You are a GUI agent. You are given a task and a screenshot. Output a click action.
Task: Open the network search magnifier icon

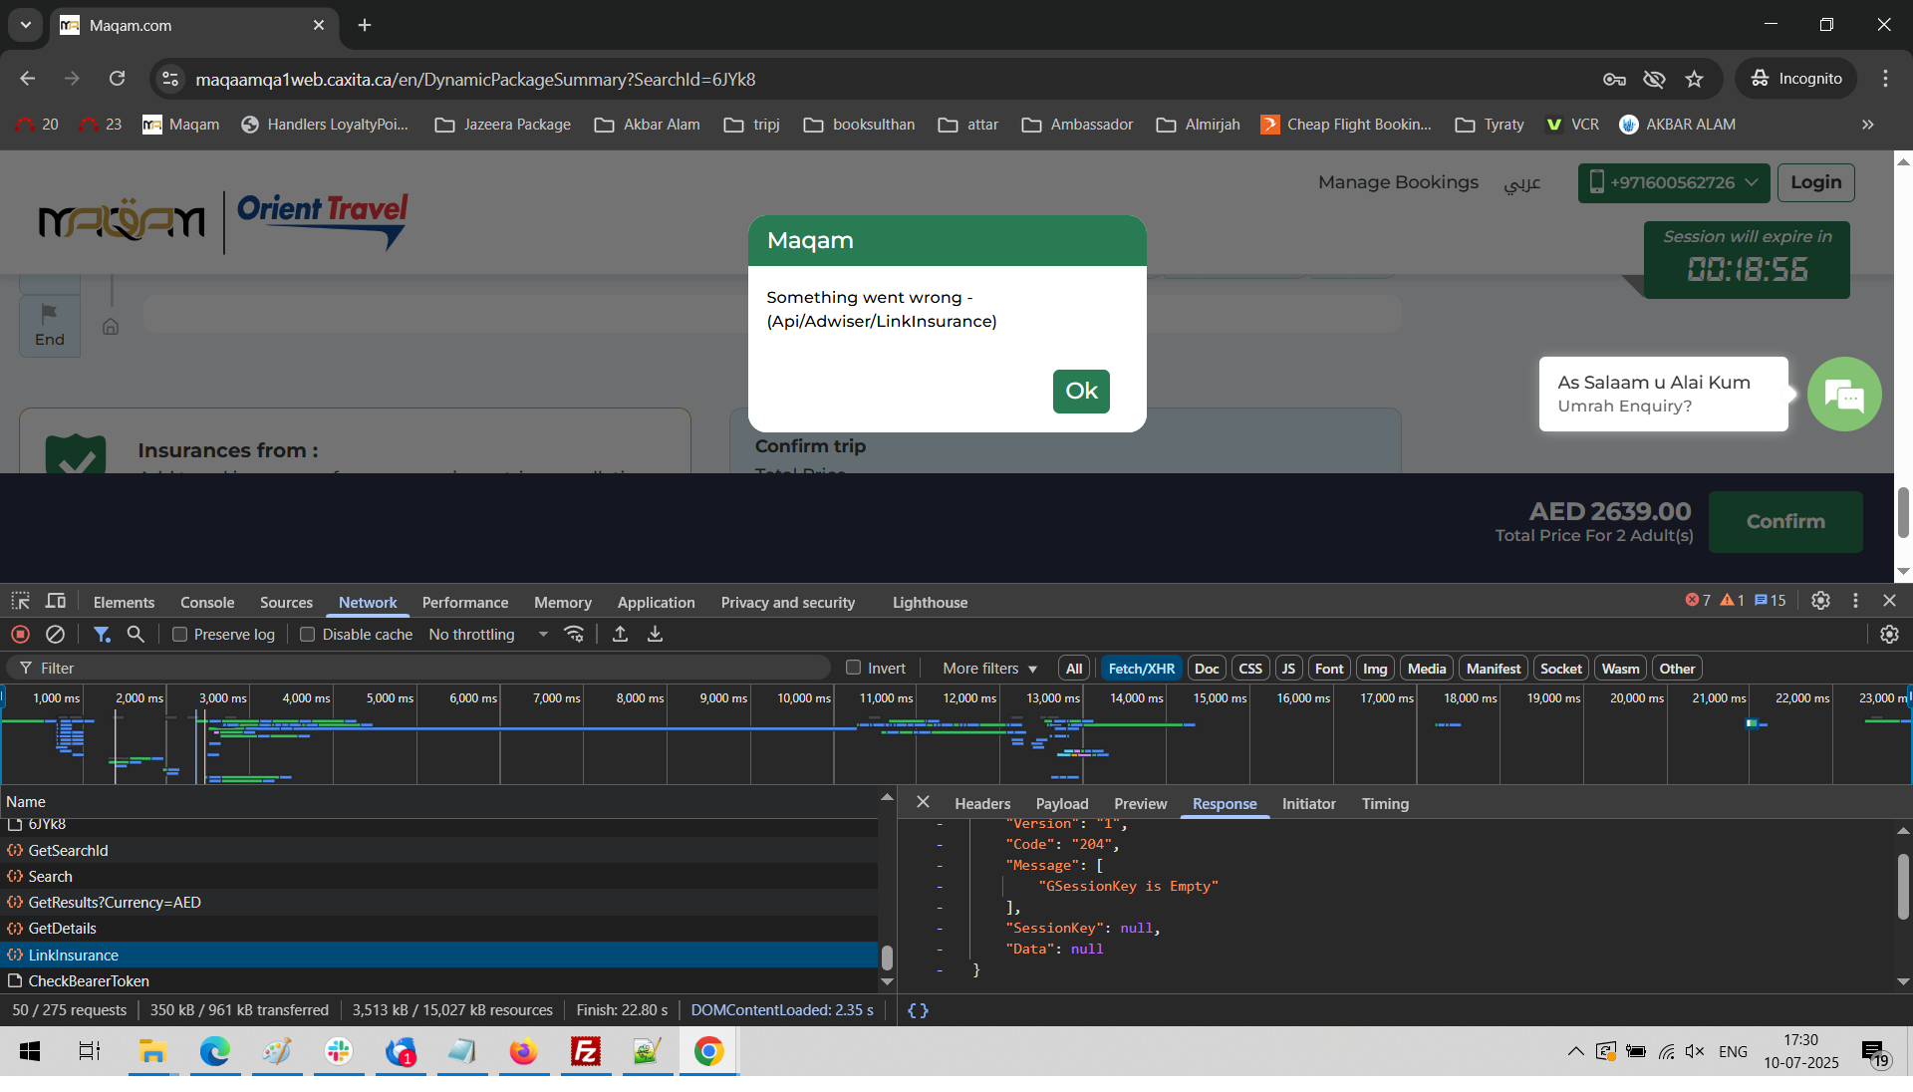coord(136,635)
